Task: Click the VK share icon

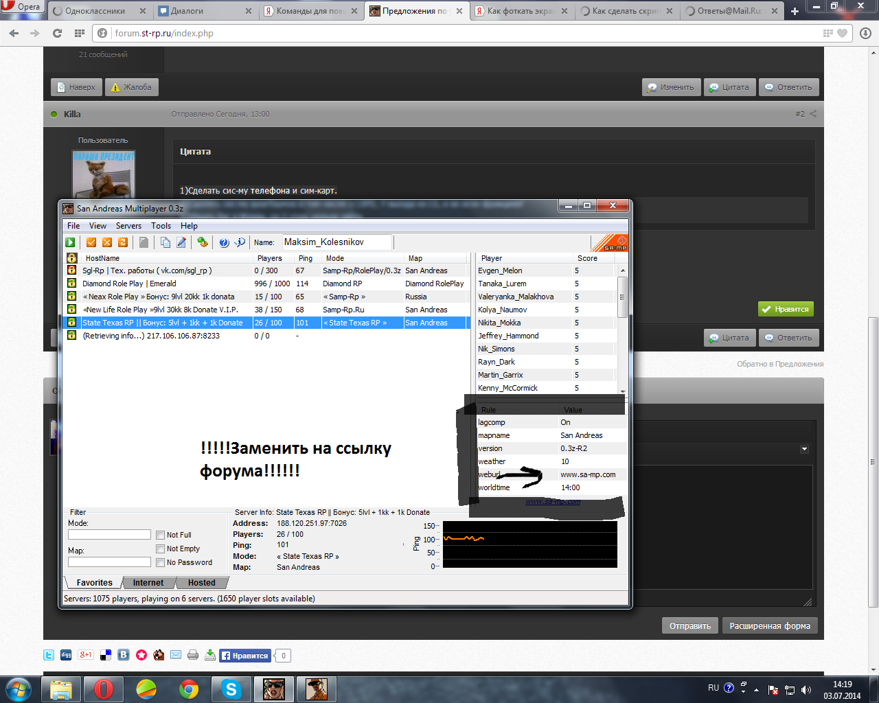Action: [124, 655]
